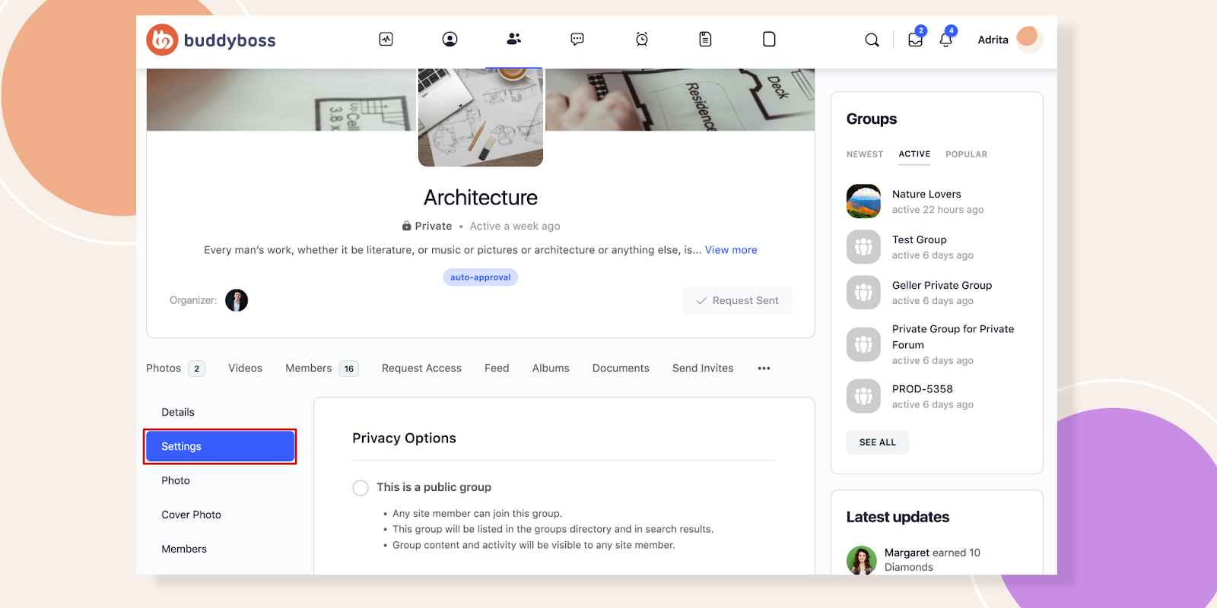The width and height of the screenshot is (1217, 608).
Task: Open the document page icon in navigation
Action: coord(705,40)
